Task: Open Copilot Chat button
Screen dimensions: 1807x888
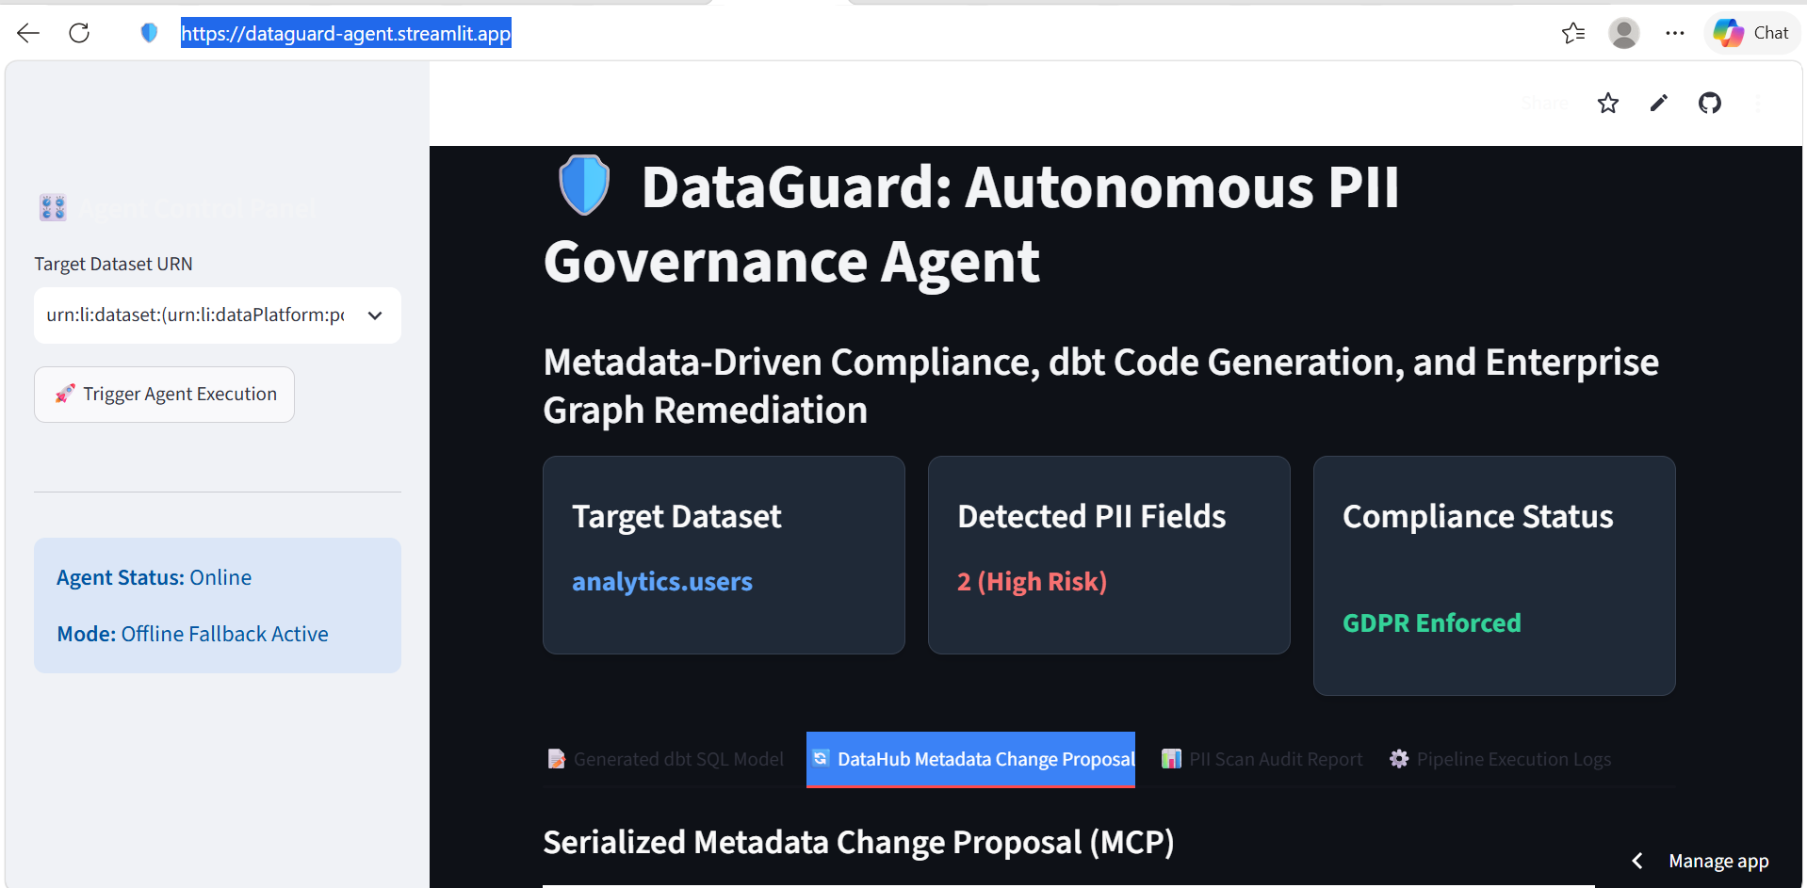Action: [1751, 33]
